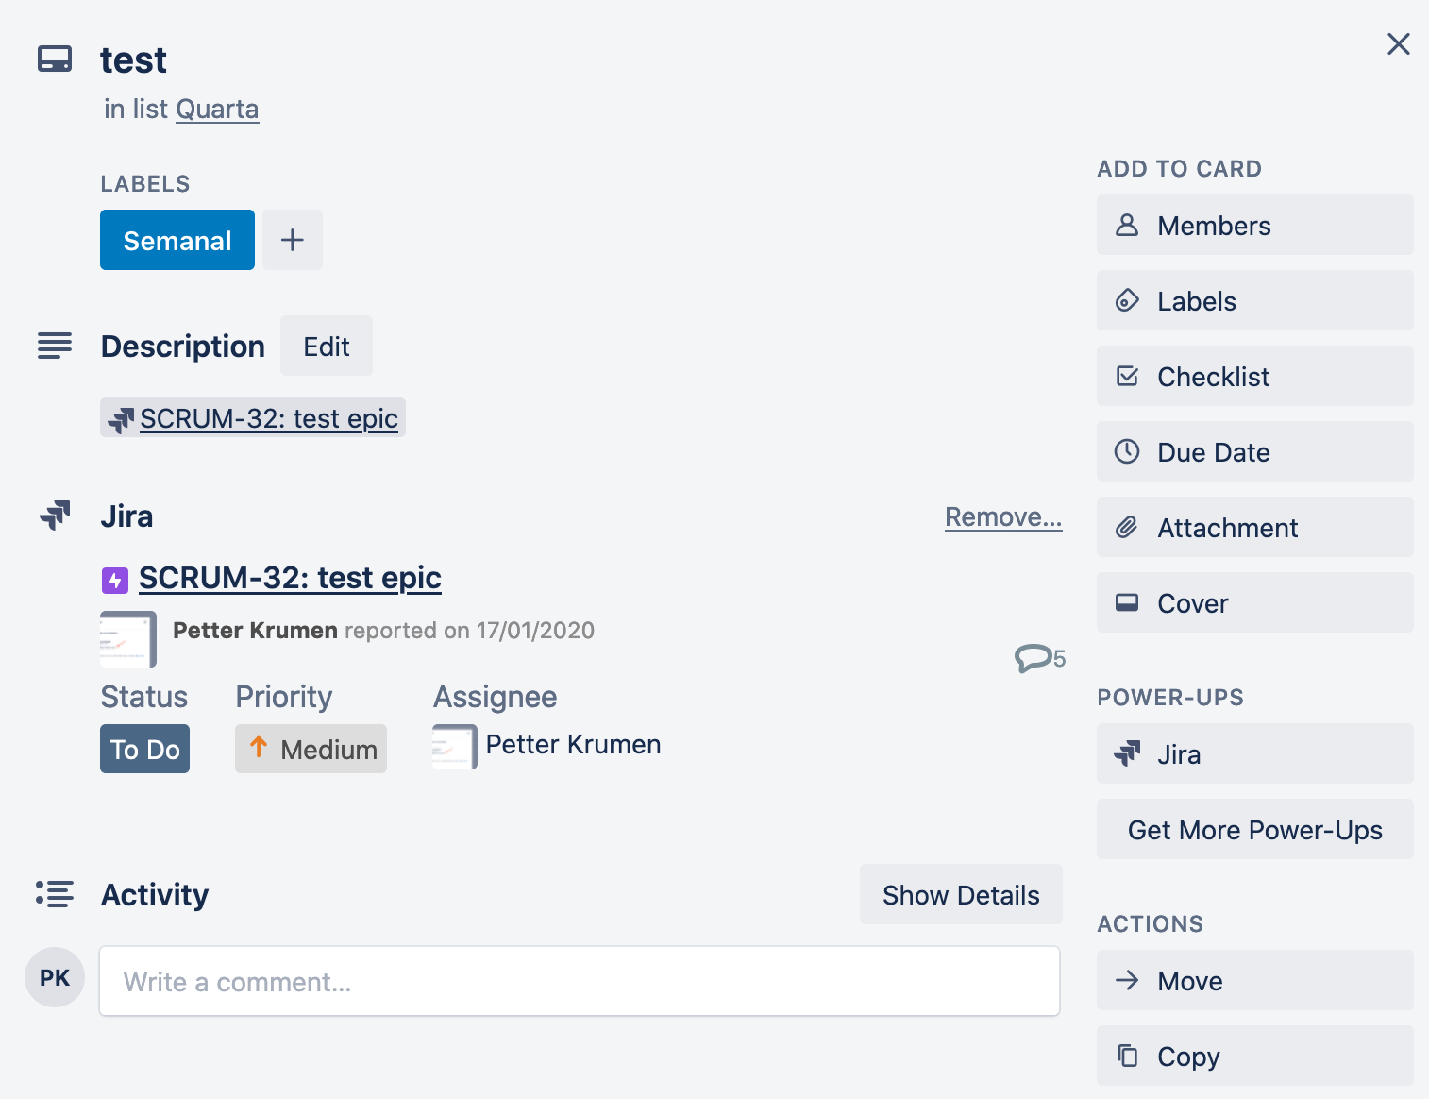Click the Checklist icon in Add to card
Screen dimensions: 1429x1099
pyautogui.click(x=1126, y=376)
